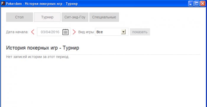Switch to the Специальные tab
Image resolution: width=207 pixels, height=107 pixels.
(x=104, y=17)
